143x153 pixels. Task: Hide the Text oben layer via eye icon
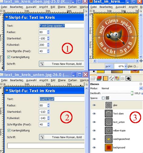pos(94,113)
